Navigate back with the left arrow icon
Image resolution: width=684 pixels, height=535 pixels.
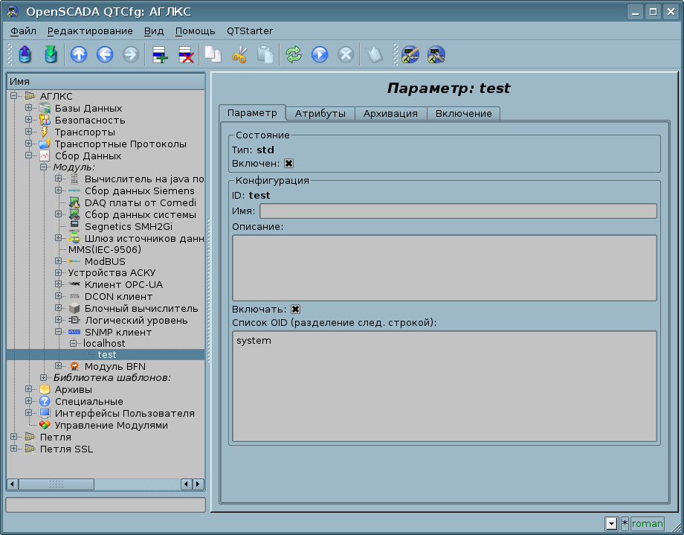(x=105, y=54)
